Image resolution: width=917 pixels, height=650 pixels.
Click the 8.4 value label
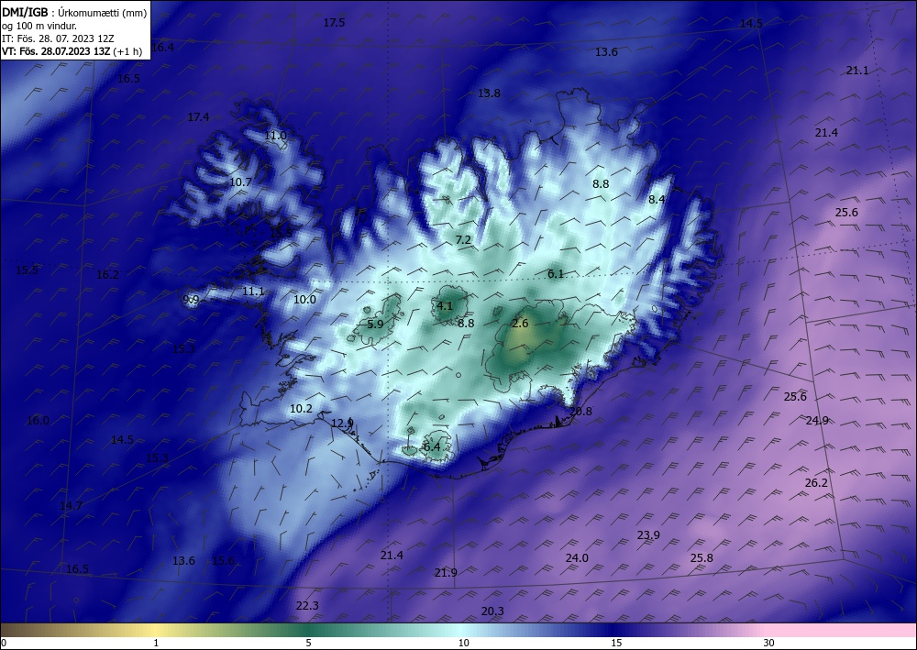(x=657, y=199)
